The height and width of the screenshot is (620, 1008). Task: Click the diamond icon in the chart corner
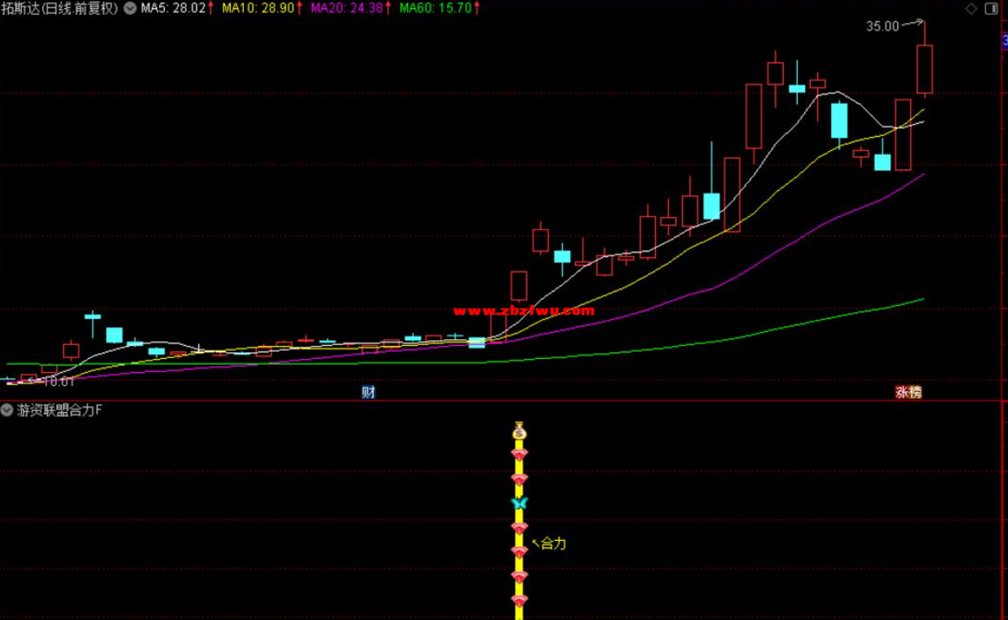(x=971, y=9)
